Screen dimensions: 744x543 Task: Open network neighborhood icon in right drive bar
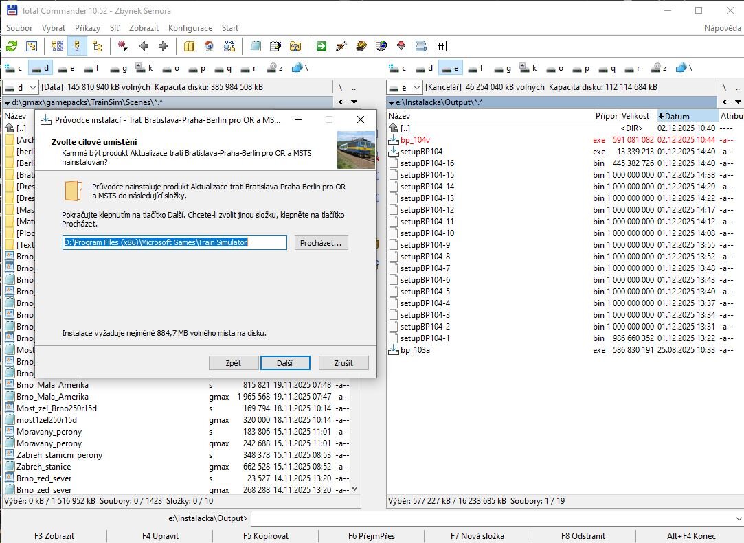point(682,68)
